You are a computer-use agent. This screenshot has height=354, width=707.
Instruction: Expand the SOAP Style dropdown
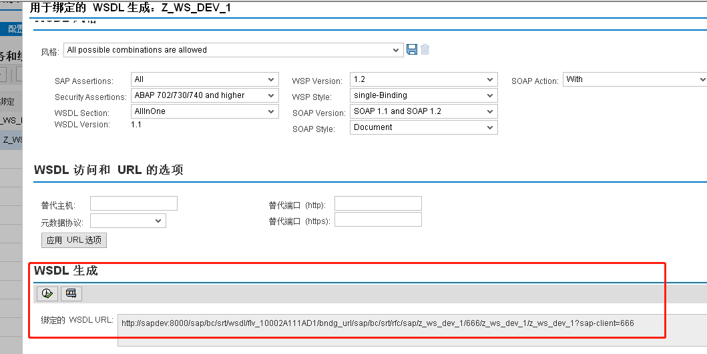423,127
